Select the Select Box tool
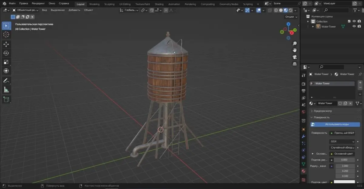The width and height of the screenshot is (364, 189). pyautogui.click(x=6, y=26)
